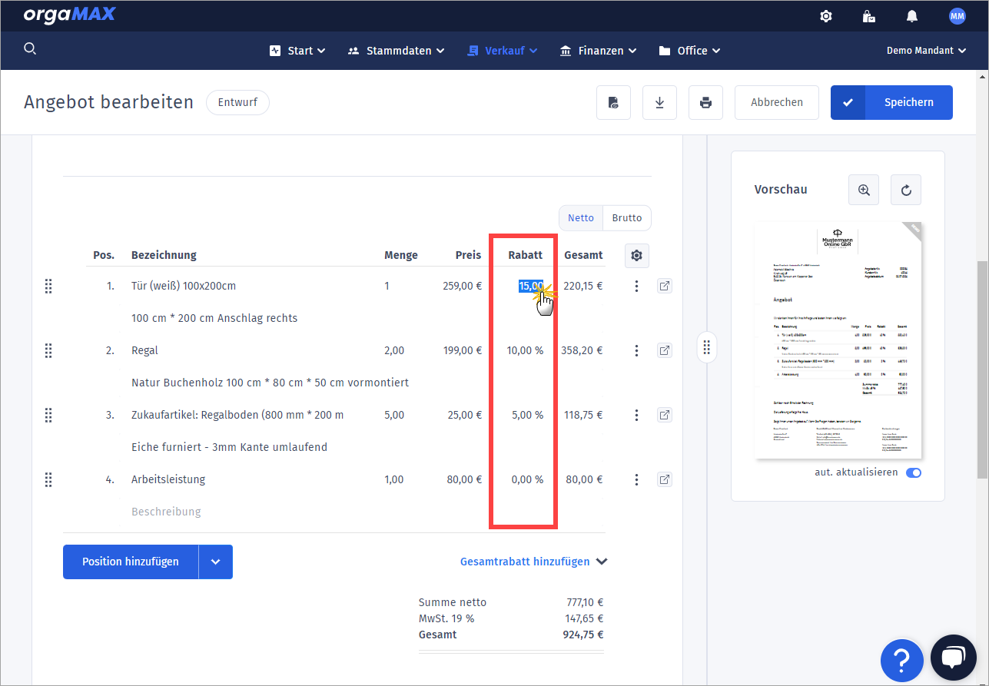
Task: Zoom into the Vorschau preview
Action: pyautogui.click(x=864, y=190)
